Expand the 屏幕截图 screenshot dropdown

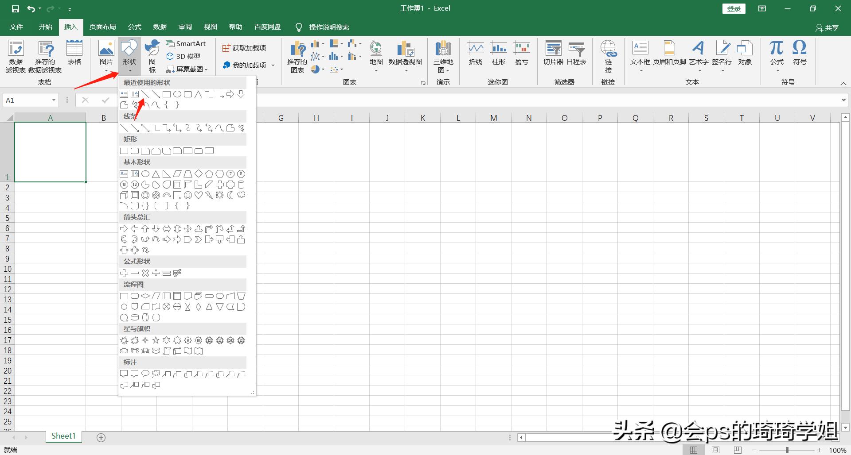tap(206, 69)
